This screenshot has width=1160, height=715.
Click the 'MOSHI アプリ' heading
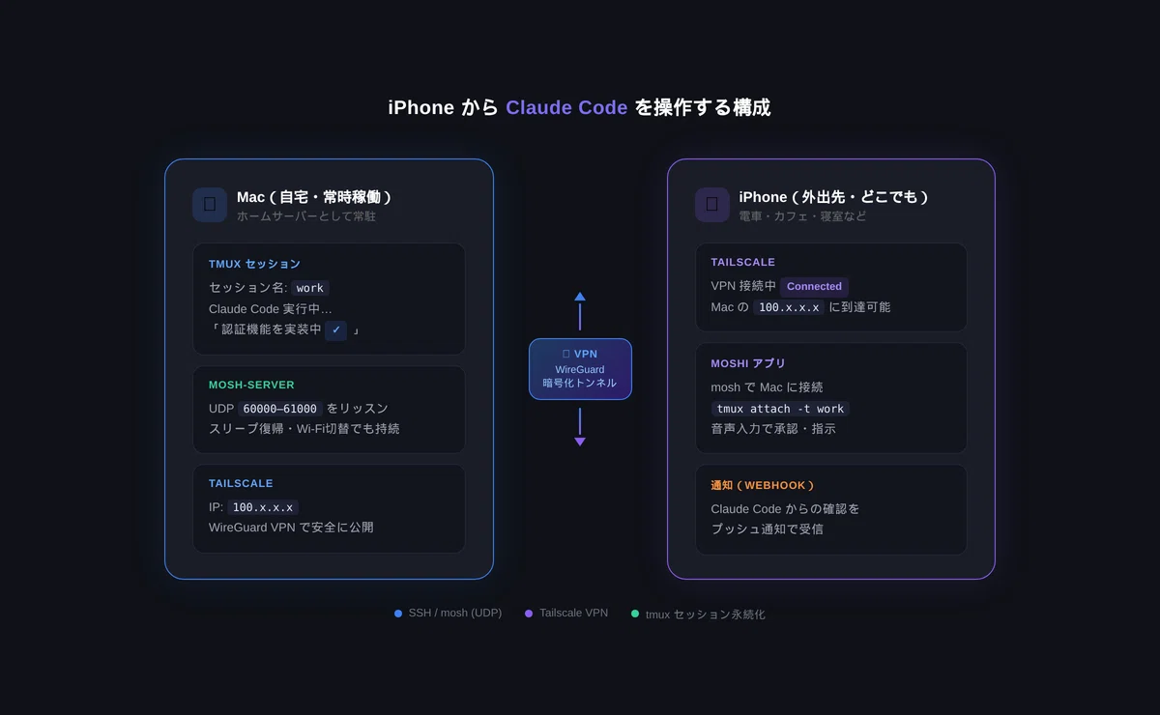pyautogui.click(x=748, y=363)
